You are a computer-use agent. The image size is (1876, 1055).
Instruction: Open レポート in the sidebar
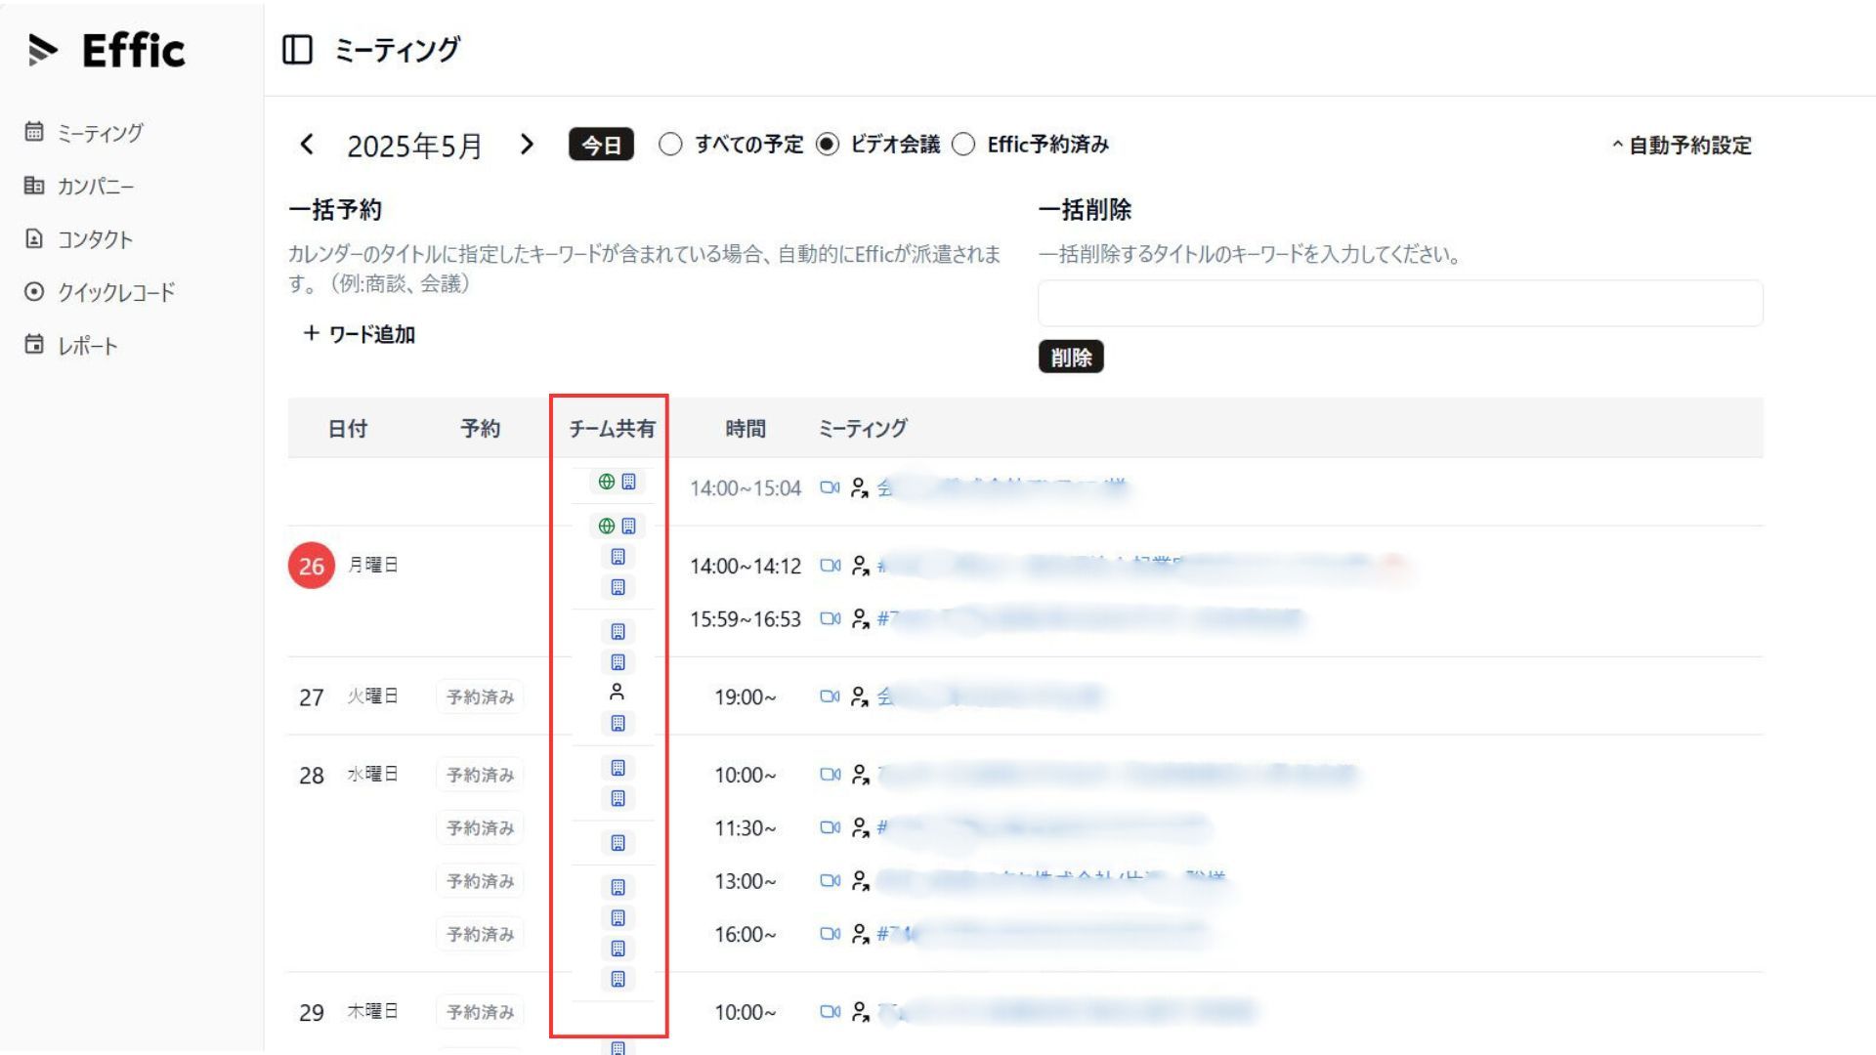[71, 345]
